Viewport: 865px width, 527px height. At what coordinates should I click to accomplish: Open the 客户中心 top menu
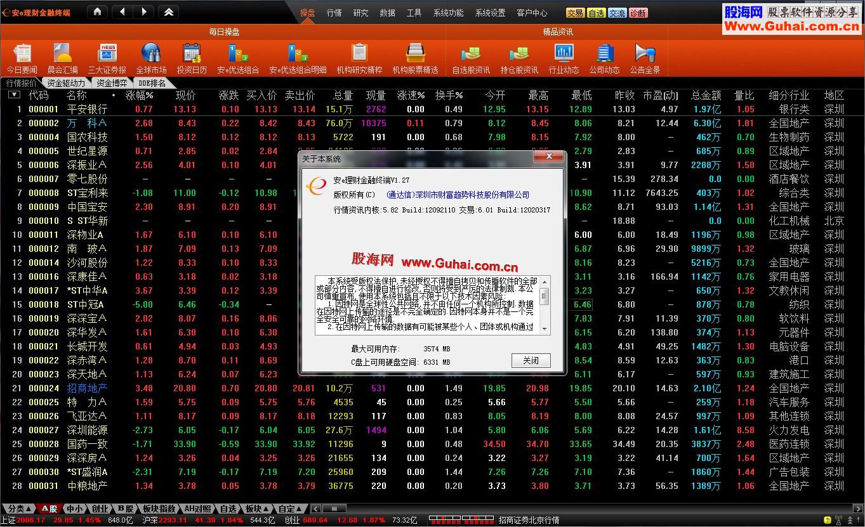coord(532,13)
